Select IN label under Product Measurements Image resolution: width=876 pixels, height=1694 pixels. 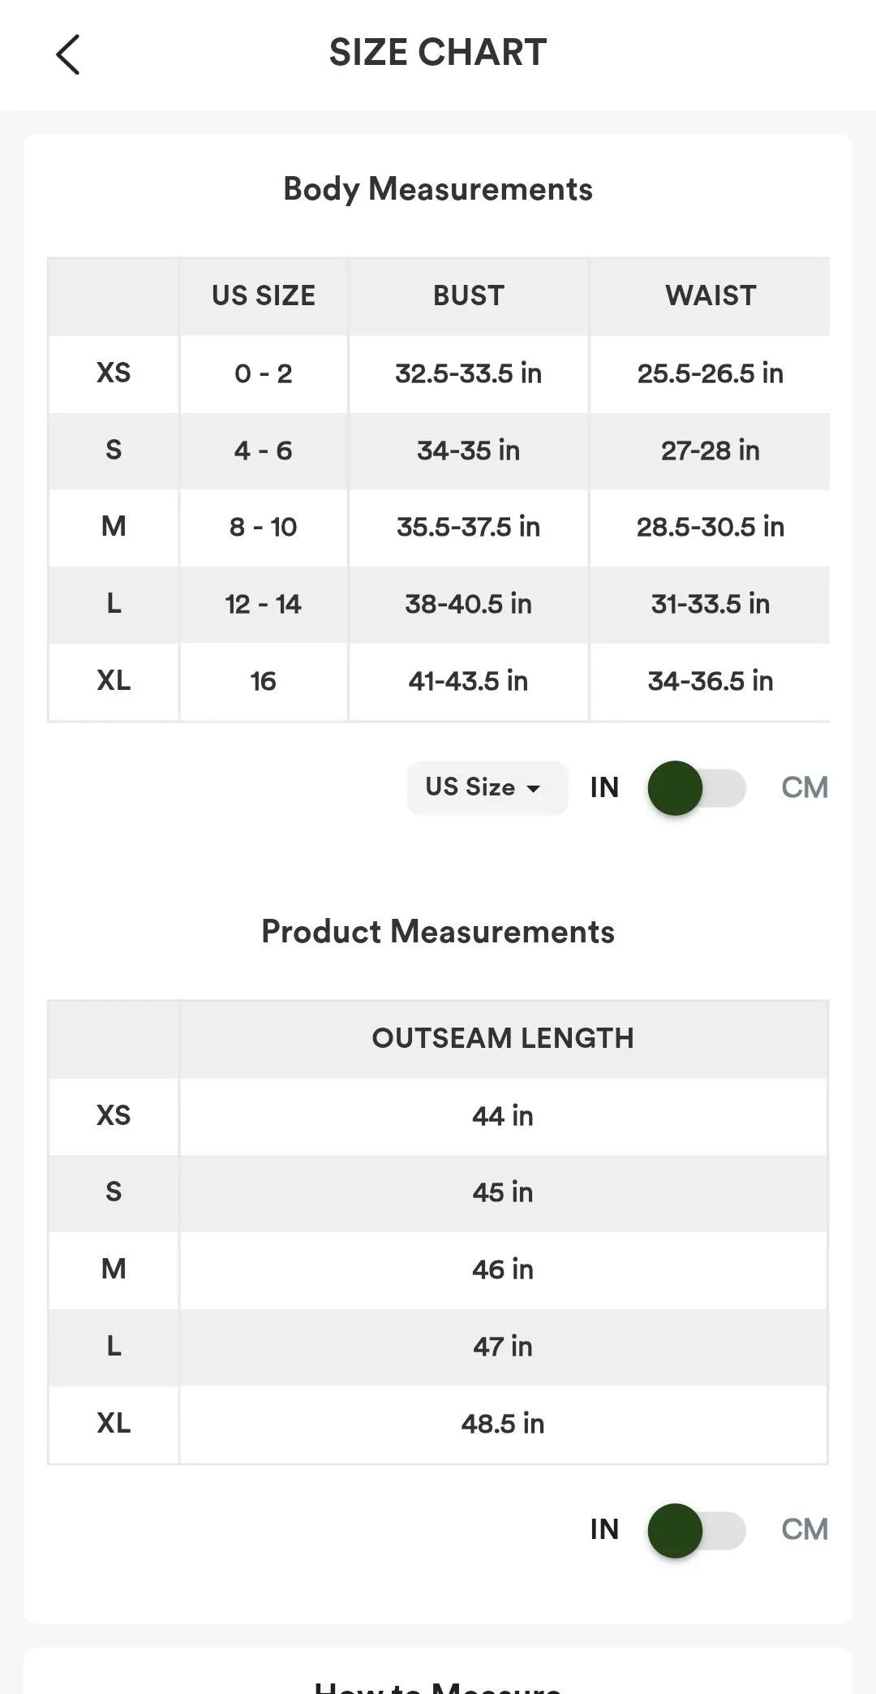(x=604, y=1529)
